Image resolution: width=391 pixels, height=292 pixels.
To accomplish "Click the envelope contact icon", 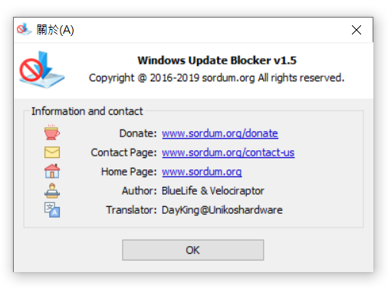I will point(52,153).
